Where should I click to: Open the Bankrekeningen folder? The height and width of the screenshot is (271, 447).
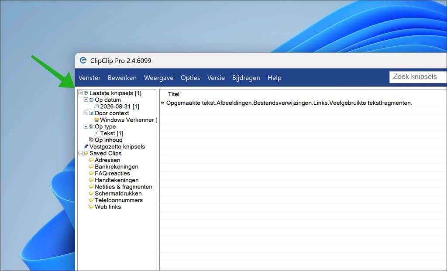pyautogui.click(x=117, y=167)
